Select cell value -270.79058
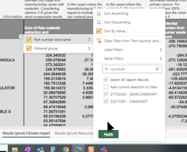Screen dimensions: 187x152 [x=177, y=46]
